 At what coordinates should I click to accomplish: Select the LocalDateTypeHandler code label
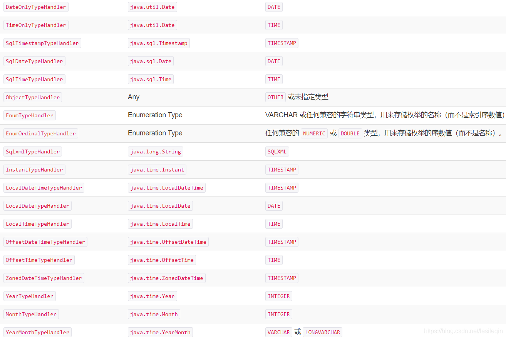coord(38,206)
